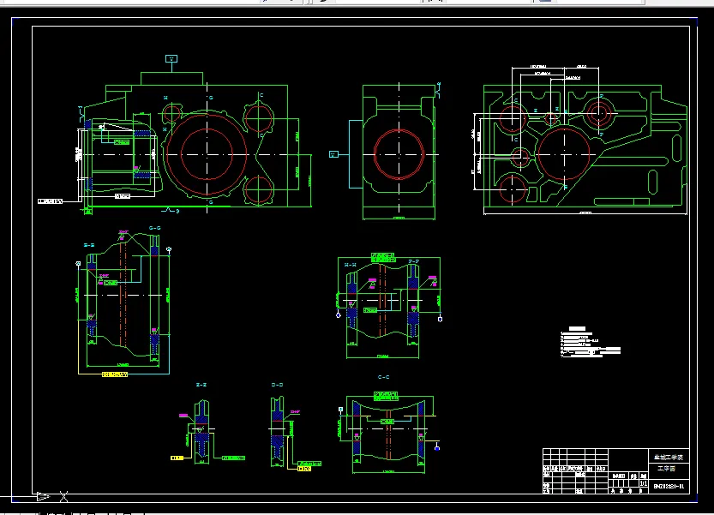
Task: Select the yellow tolerance frame under G-G section
Action: pos(115,374)
